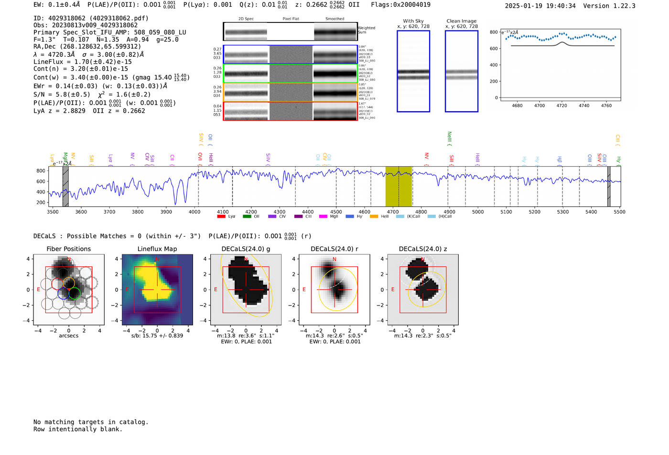
Task: Click 'm:13.8 re:3.6" s:1.1"' under g image
Action: coord(246,336)
